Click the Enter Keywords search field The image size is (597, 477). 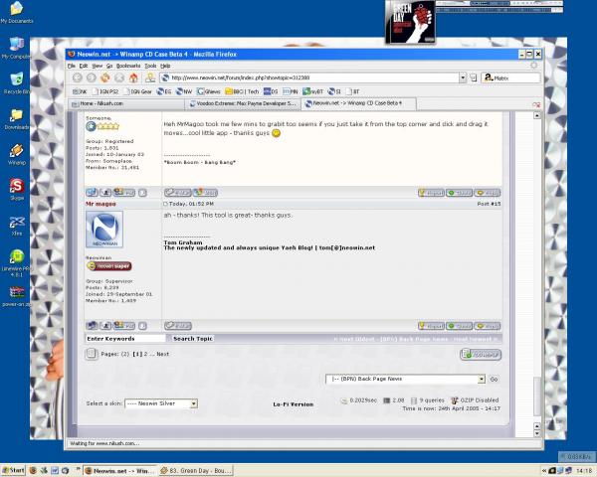click(x=125, y=339)
